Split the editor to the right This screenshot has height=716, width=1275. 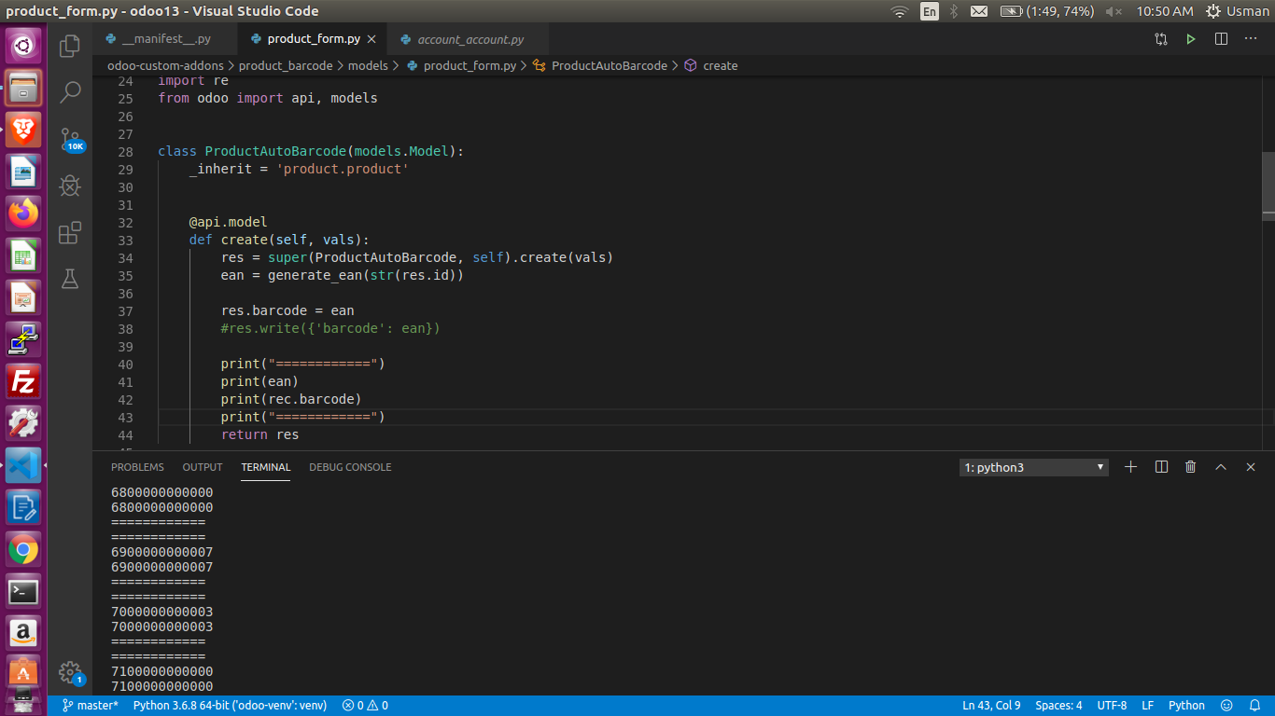click(1221, 39)
